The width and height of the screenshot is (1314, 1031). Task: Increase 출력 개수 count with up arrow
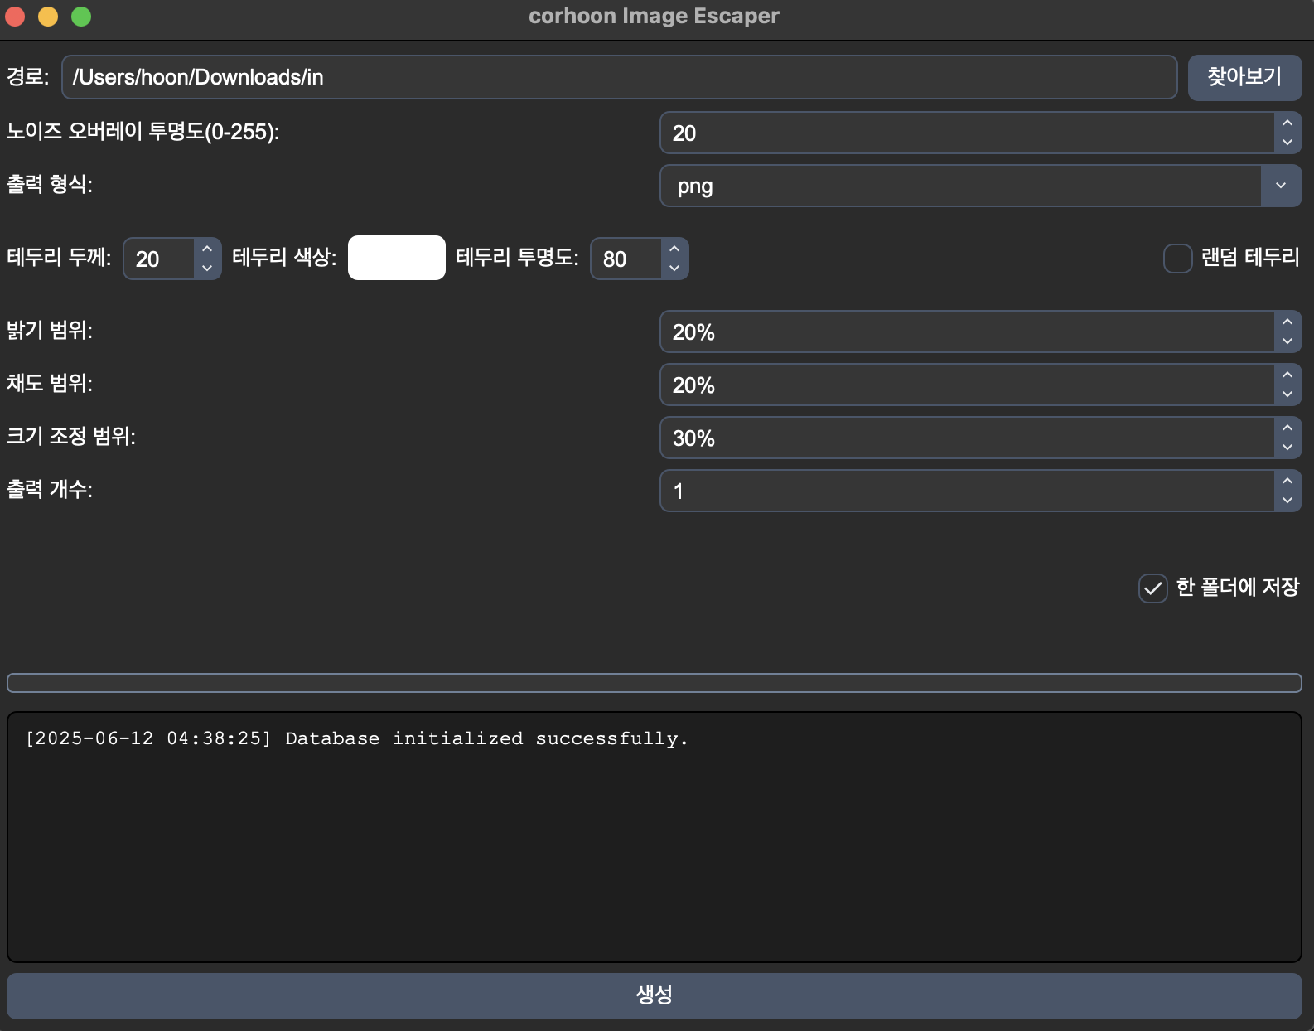pos(1287,482)
